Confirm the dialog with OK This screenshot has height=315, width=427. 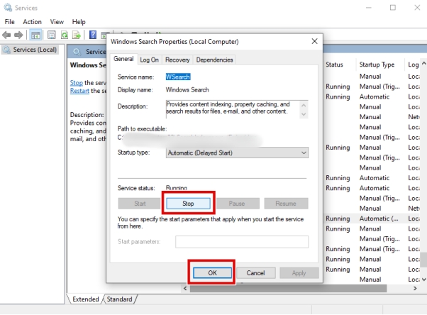(x=212, y=272)
